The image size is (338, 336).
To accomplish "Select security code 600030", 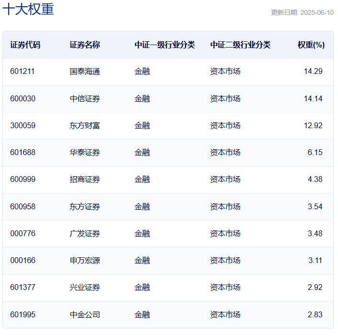I will tap(23, 98).
